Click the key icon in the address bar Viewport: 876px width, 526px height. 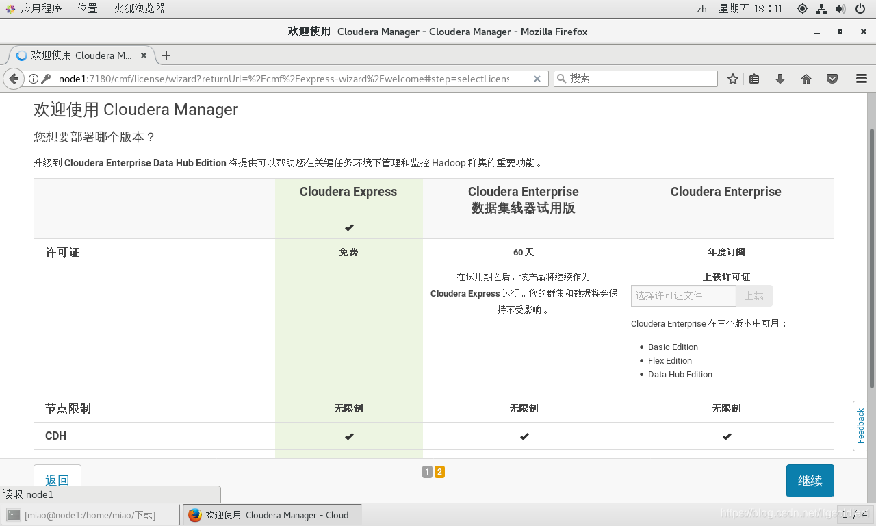46,79
